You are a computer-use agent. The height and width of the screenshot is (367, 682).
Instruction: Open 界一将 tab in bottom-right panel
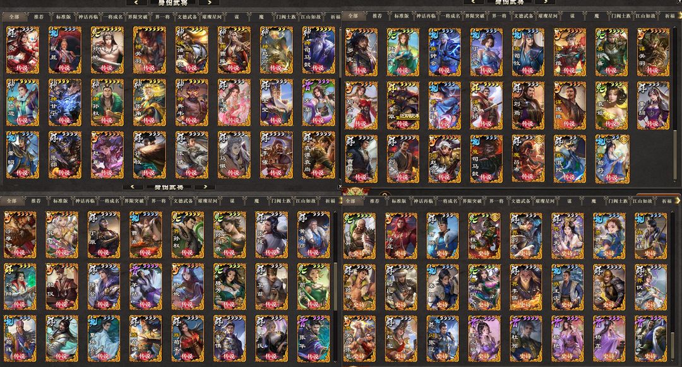tap(496, 201)
